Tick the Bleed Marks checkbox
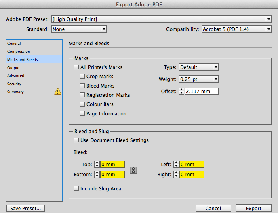 (82, 86)
